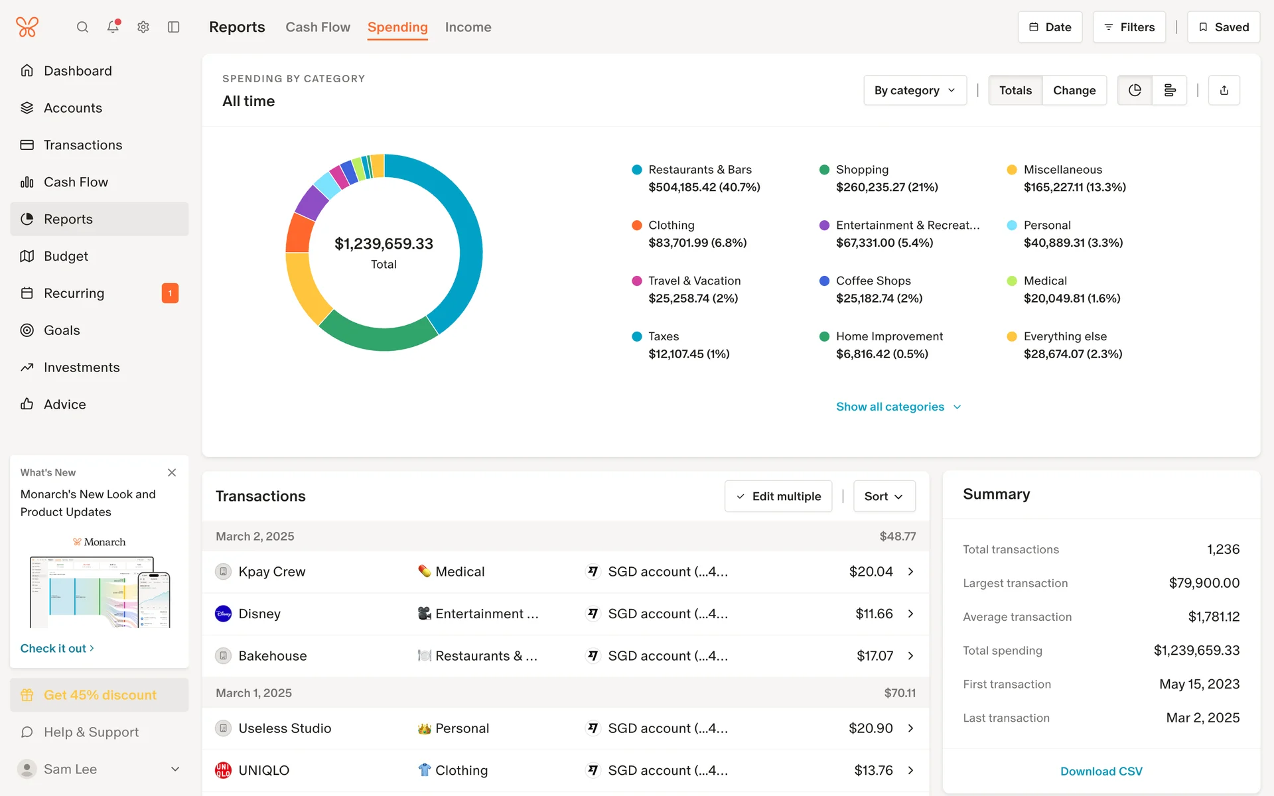
Task: Expand Show all categories
Action: 898,407
